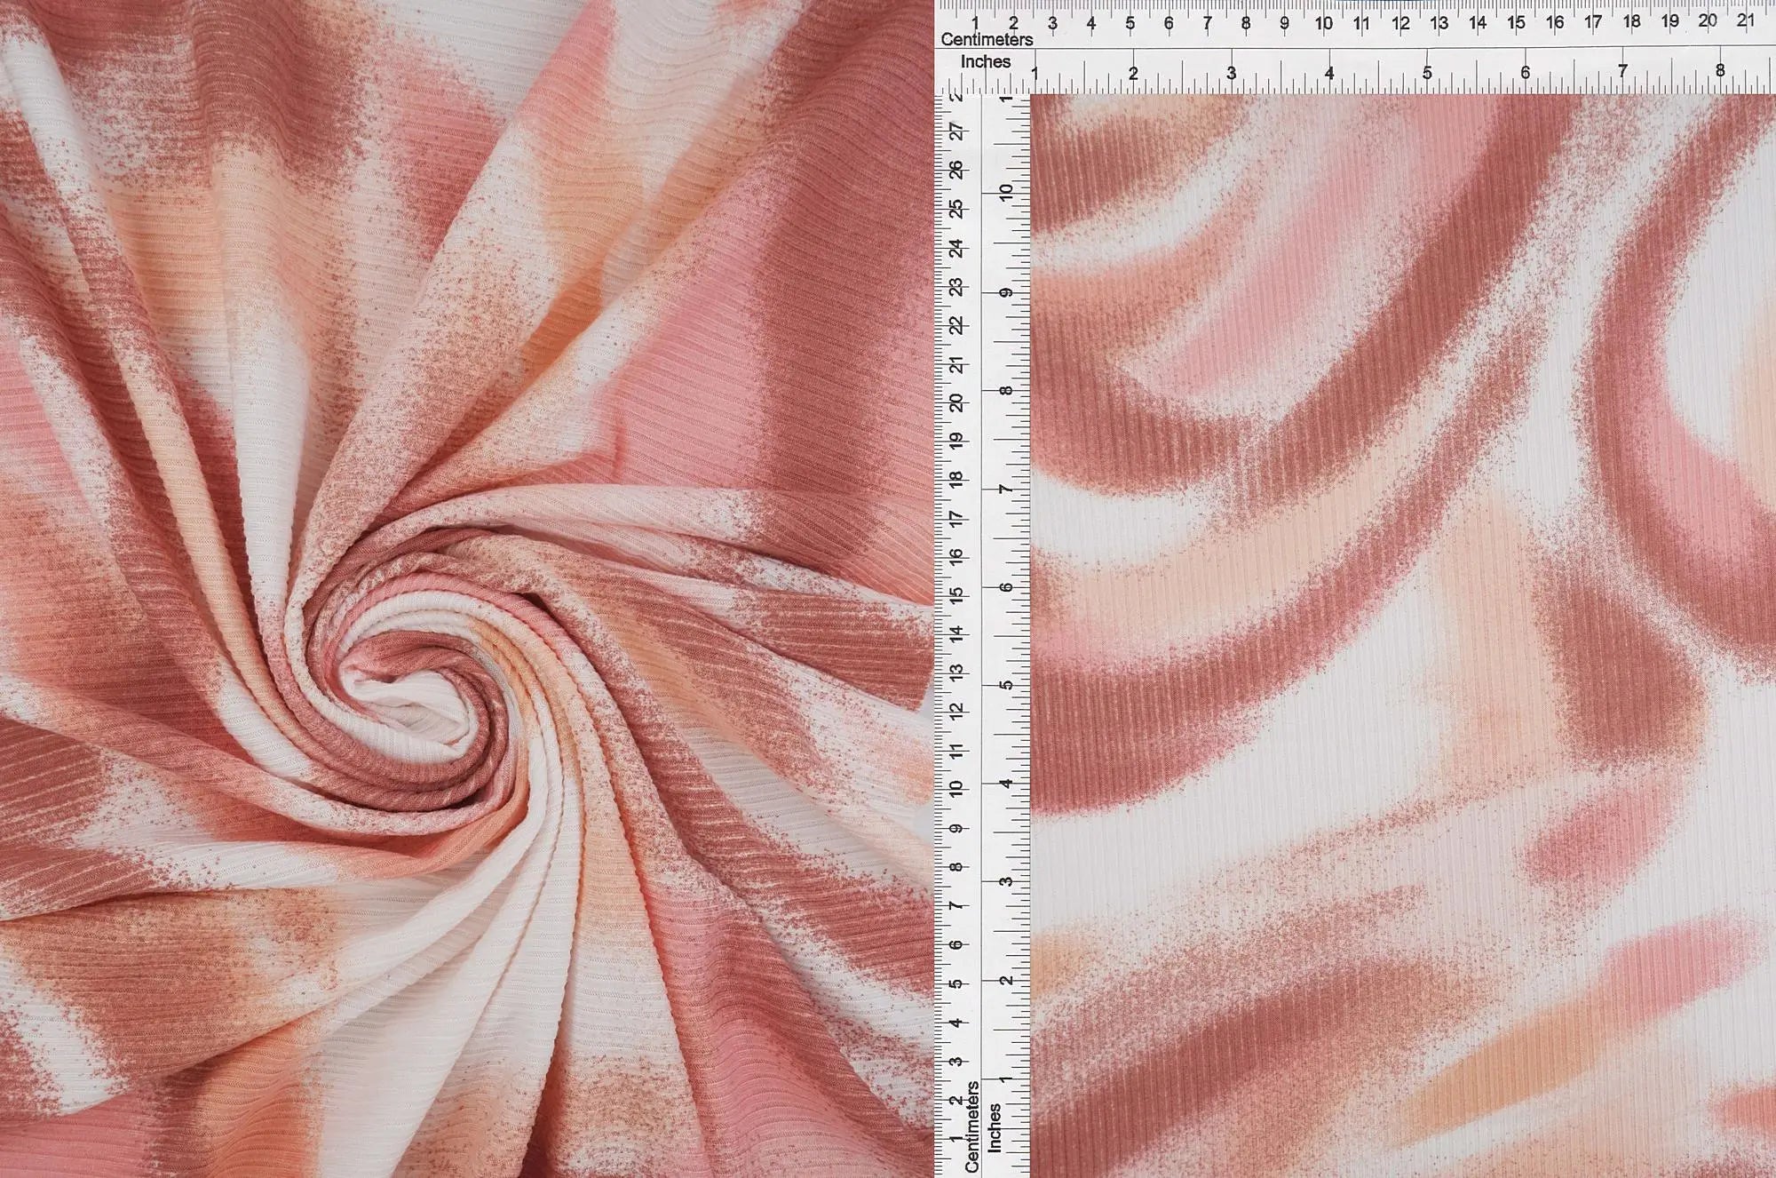Image resolution: width=1776 pixels, height=1178 pixels.
Task: Click the 10 centimeter mark on the top ruler
Action: click(x=1323, y=23)
